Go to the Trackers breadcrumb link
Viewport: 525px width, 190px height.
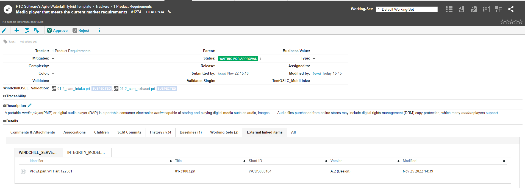click(x=102, y=6)
